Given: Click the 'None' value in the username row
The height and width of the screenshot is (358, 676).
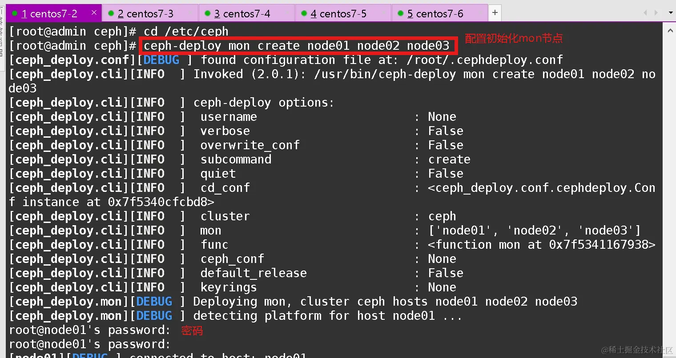Looking at the screenshot, I should (442, 117).
